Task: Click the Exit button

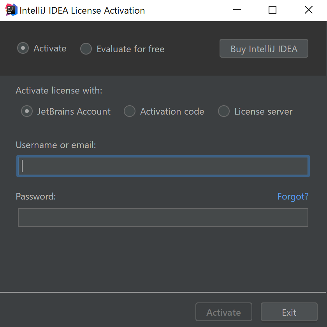Action: 289,312
